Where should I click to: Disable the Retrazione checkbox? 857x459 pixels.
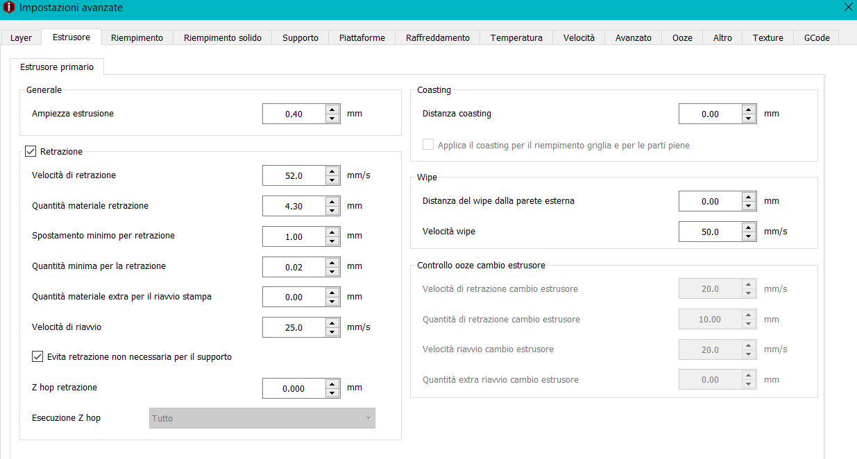[31, 151]
